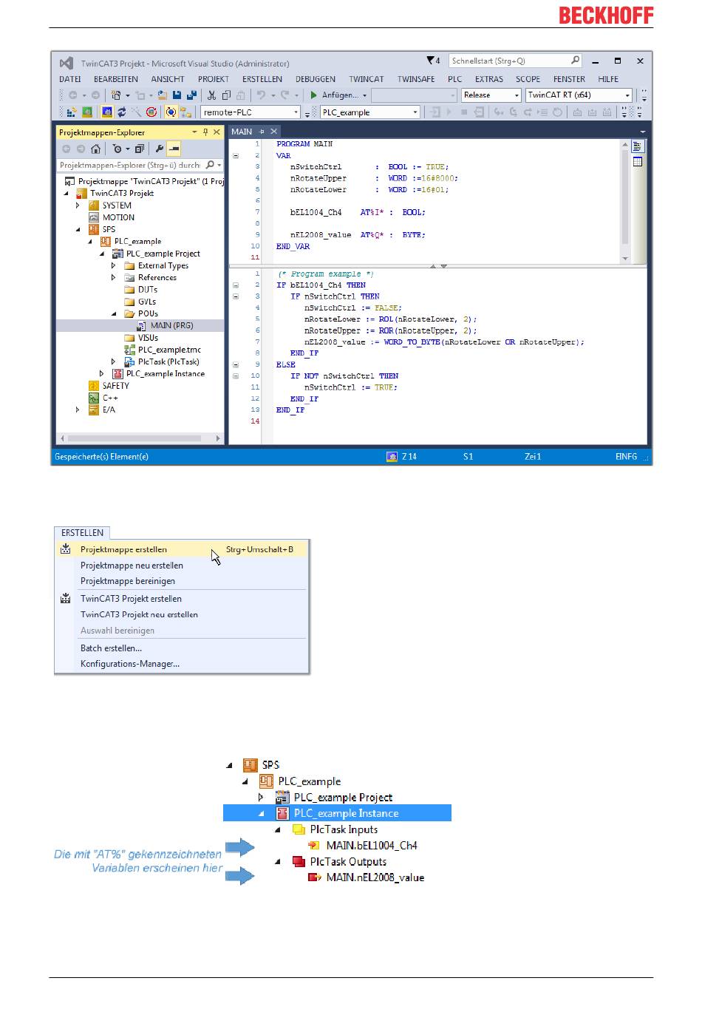Close the Projektmappen-Explorer panel
Screen dimensions: 702x1012
(x=217, y=132)
